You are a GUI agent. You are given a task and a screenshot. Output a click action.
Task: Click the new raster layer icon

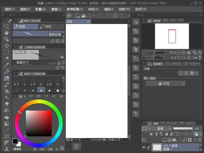point(165,139)
